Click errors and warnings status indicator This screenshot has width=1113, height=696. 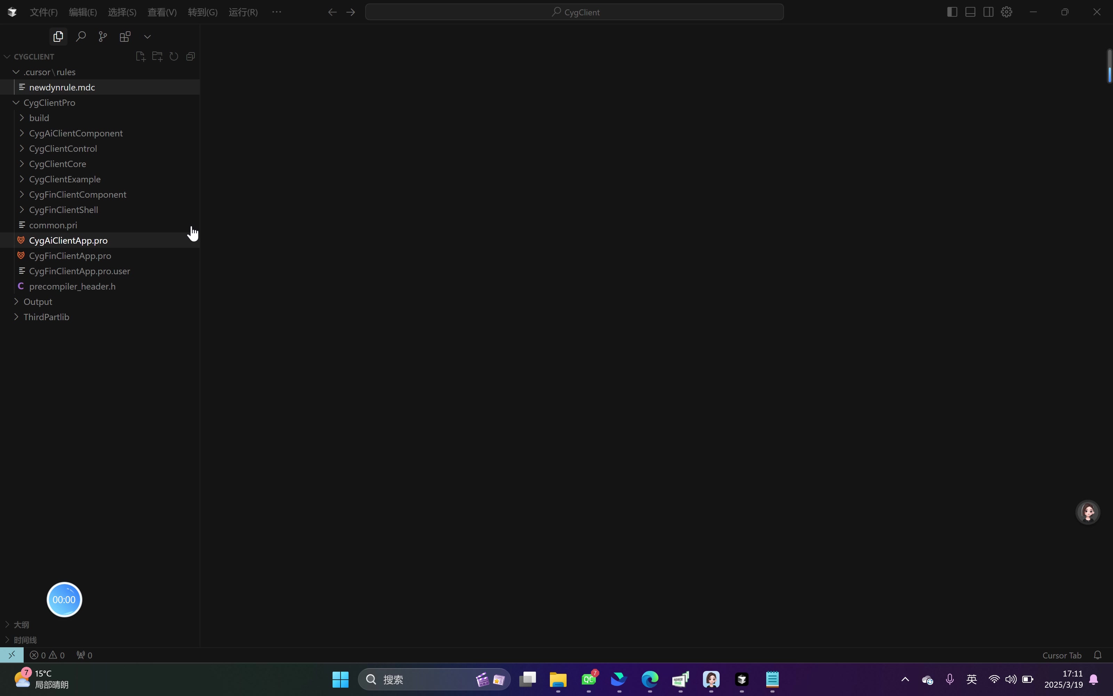click(x=47, y=655)
